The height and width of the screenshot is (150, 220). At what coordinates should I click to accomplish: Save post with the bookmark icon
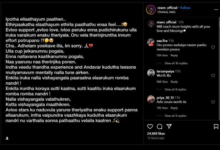[x=216, y=126]
